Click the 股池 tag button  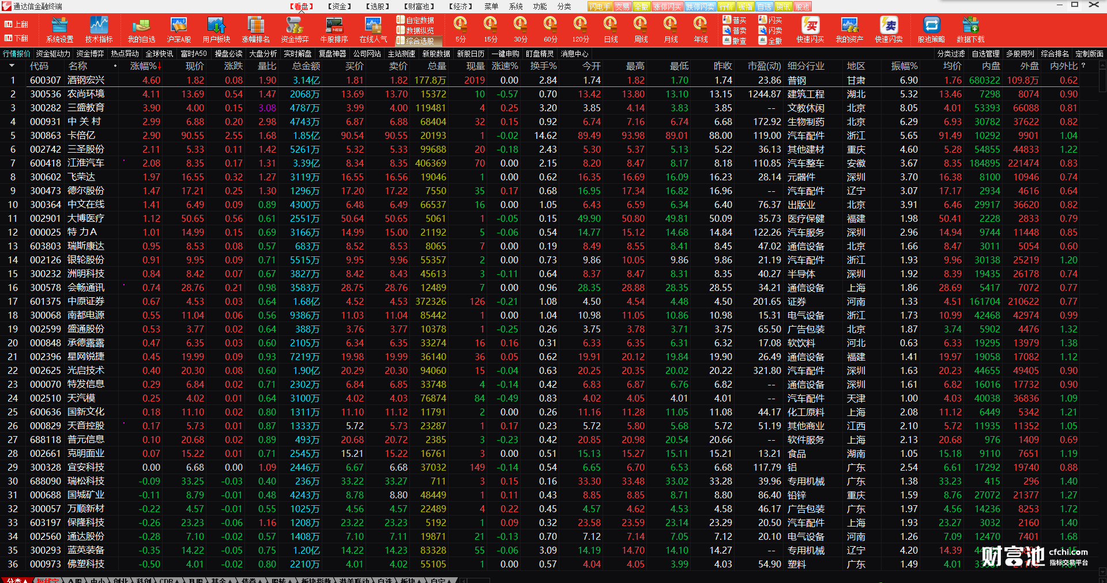click(x=803, y=7)
